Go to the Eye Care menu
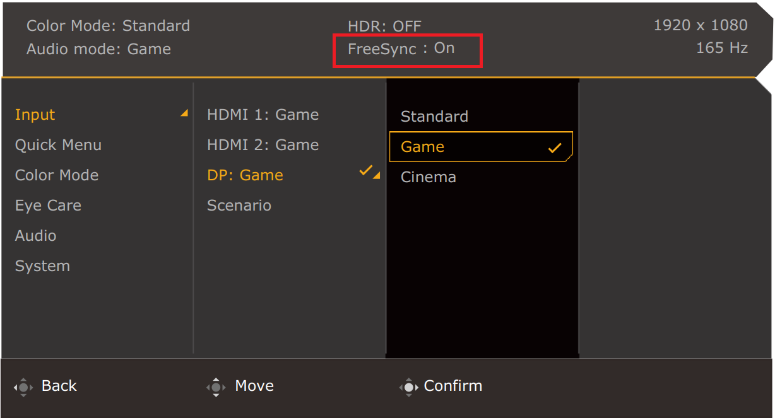775x418 pixels. [x=48, y=206]
